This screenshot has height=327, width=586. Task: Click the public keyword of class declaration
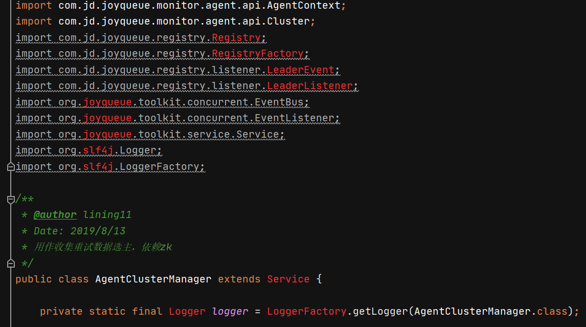point(34,279)
